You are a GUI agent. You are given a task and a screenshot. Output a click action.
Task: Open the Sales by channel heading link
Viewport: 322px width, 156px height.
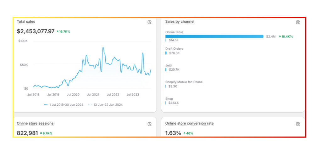coord(180,22)
